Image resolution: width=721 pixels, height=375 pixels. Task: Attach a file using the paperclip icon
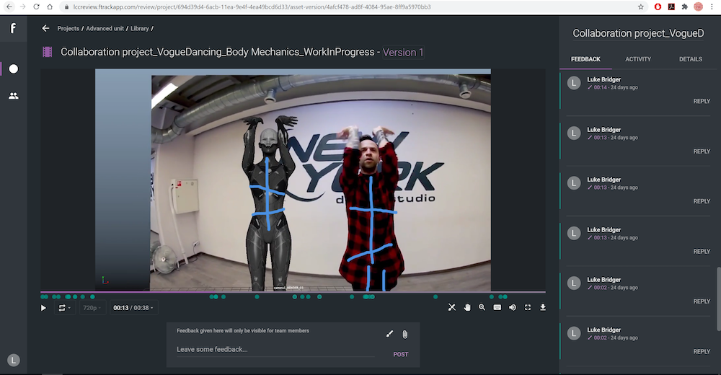tap(404, 335)
